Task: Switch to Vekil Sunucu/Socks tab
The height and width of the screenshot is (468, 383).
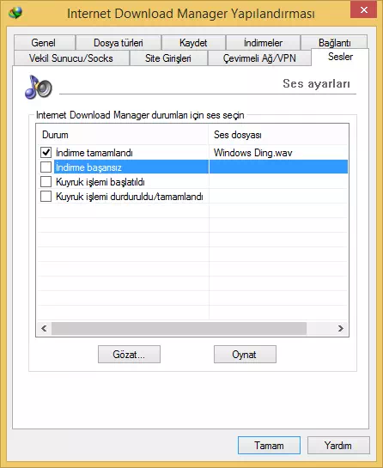Action: coord(71,58)
